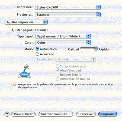The width and height of the screenshot is (122, 121).
Task: Click the Previsualizar button
Action: (23, 114)
